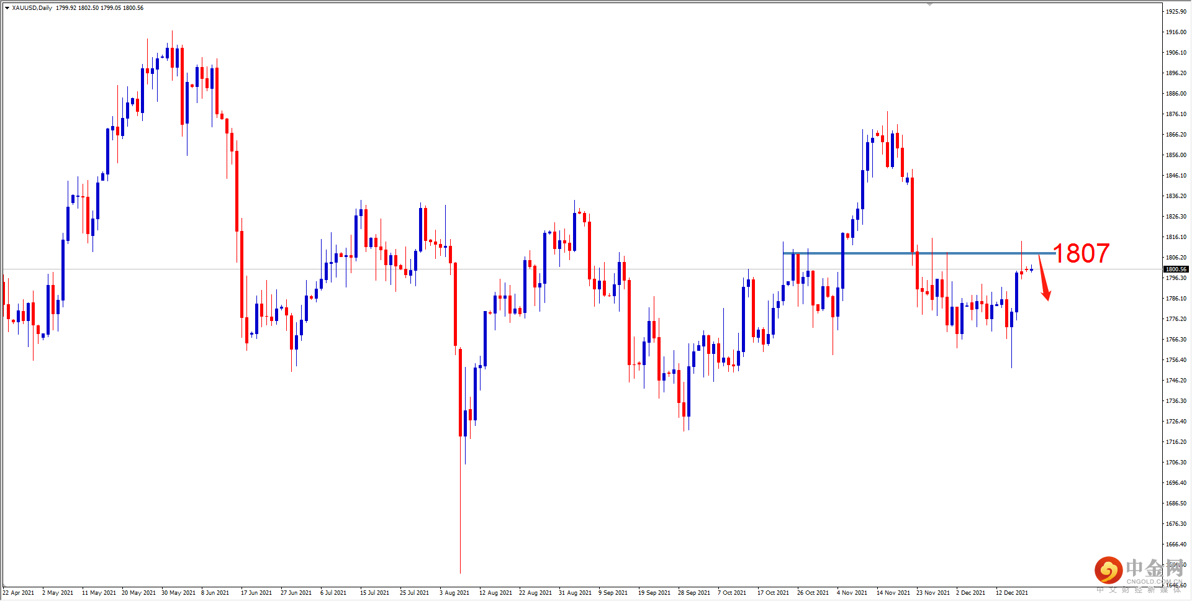Select the highlighted current price tag 1800.56

pos(1175,269)
